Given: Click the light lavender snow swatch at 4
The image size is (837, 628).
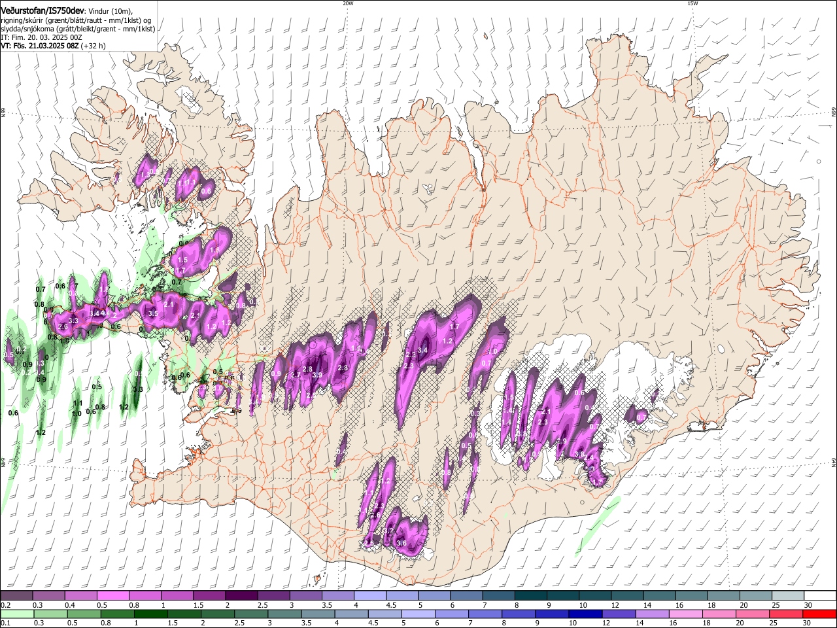Looking at the screenshot, I should tap(370, 596).
